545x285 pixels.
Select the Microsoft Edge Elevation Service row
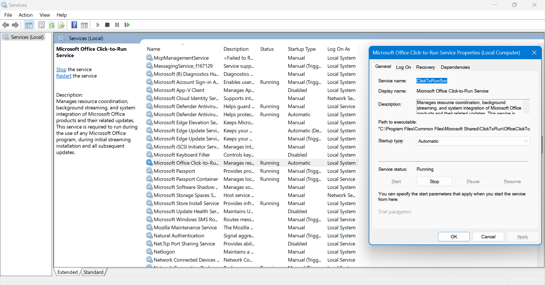pos(252,122)
